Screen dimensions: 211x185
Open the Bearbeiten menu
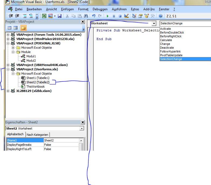click(x=34, y=9)
